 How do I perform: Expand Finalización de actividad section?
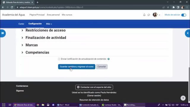44,38
